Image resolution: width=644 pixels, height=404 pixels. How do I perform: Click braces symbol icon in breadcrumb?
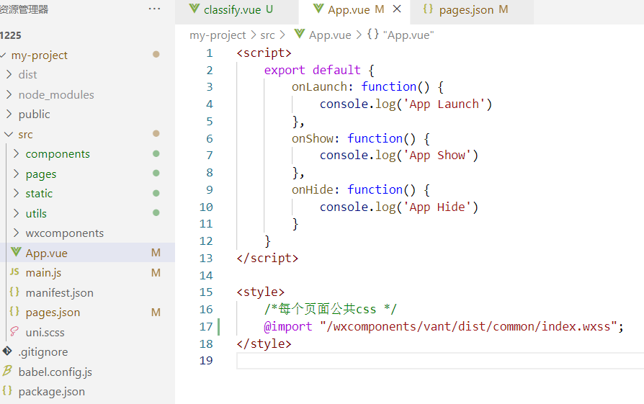pyautogui.click(x=373, y=34)
